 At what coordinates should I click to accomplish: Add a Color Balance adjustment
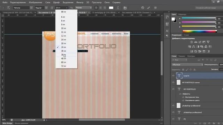[x=194, y=47]
